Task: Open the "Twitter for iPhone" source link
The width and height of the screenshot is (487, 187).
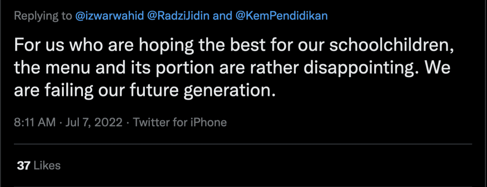Action: pyautogui.click(x=180, y=122)
